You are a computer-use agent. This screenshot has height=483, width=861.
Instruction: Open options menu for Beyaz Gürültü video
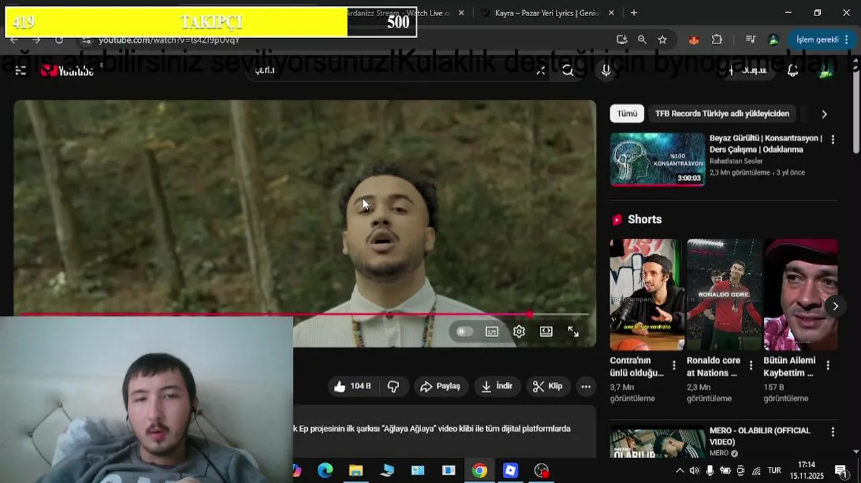pyautogui.click(x=833, y=140)
